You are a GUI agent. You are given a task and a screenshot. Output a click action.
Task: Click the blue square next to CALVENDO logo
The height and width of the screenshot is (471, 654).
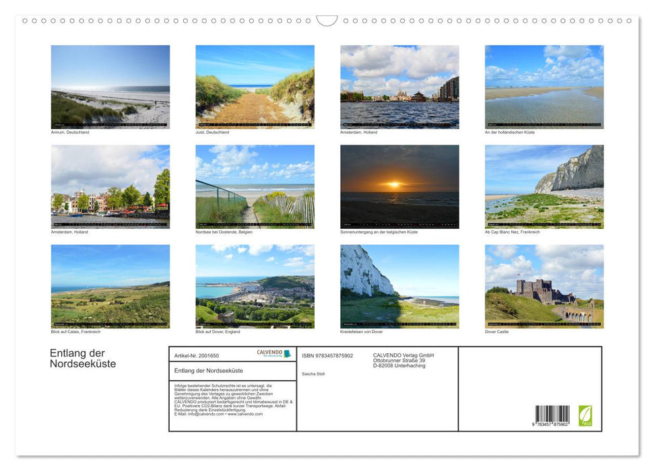[x=286, y=355]
